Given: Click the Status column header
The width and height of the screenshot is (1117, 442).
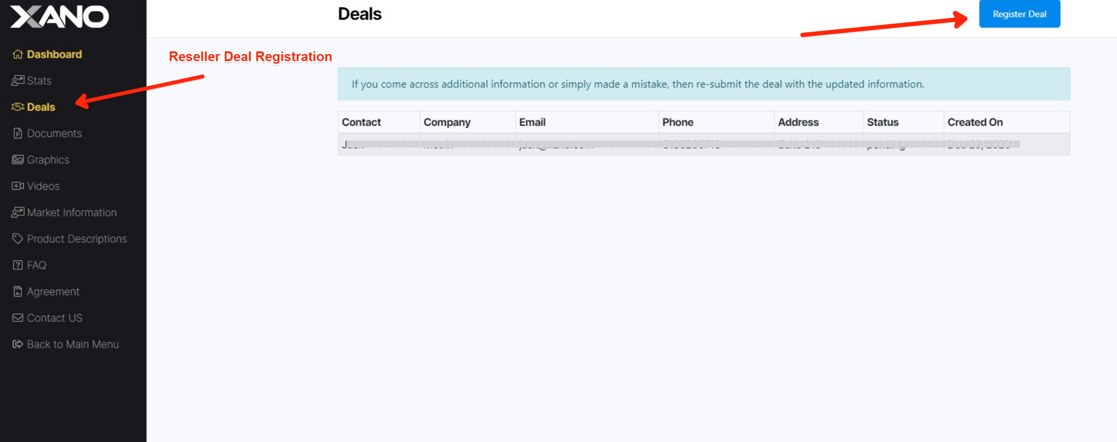Looking at the screenshot, I should click(x=883, y=122).
